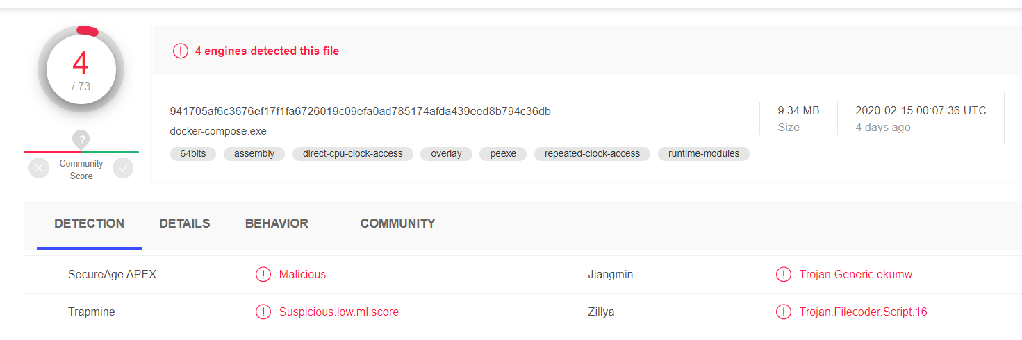
Task: Click the Trapmine engine name
Action: click(92, 312)
